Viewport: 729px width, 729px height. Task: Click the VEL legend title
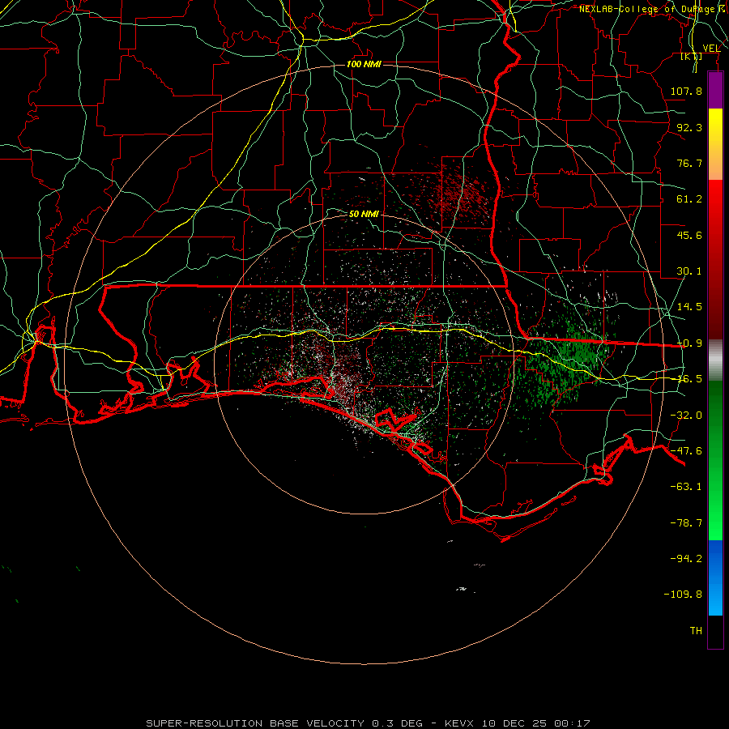711,49
